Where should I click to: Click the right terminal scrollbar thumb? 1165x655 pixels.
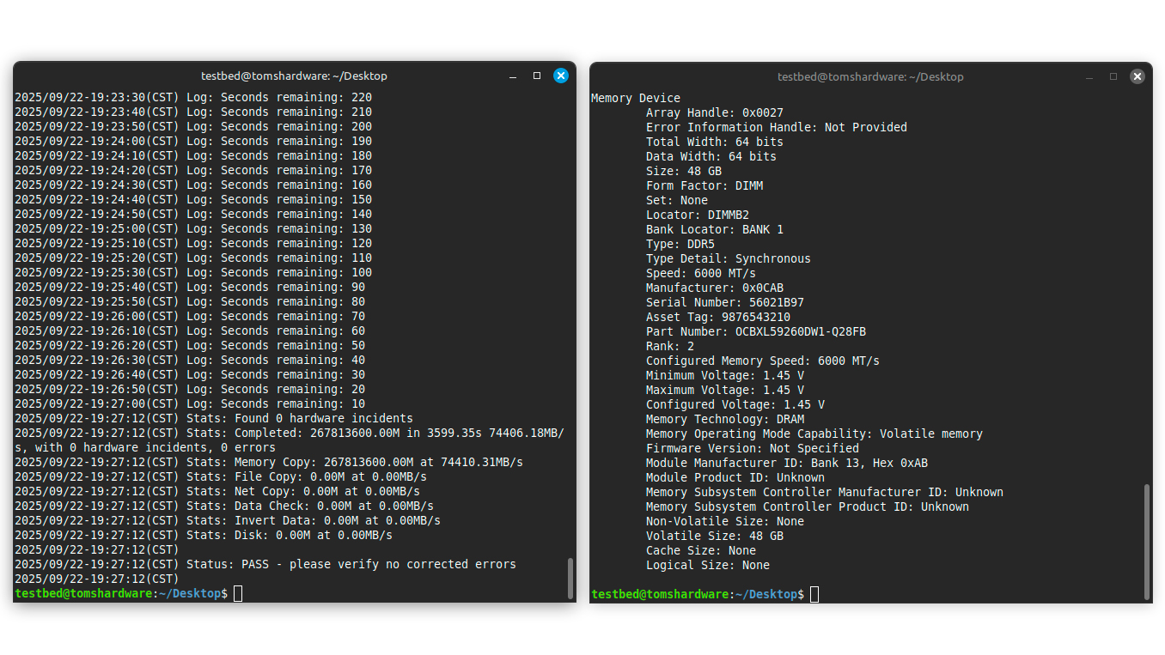click(x=1147, y=542)
